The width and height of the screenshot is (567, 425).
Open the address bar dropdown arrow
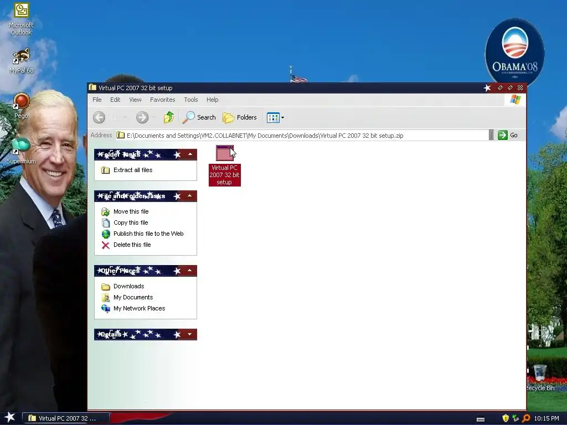click(491, 135)
